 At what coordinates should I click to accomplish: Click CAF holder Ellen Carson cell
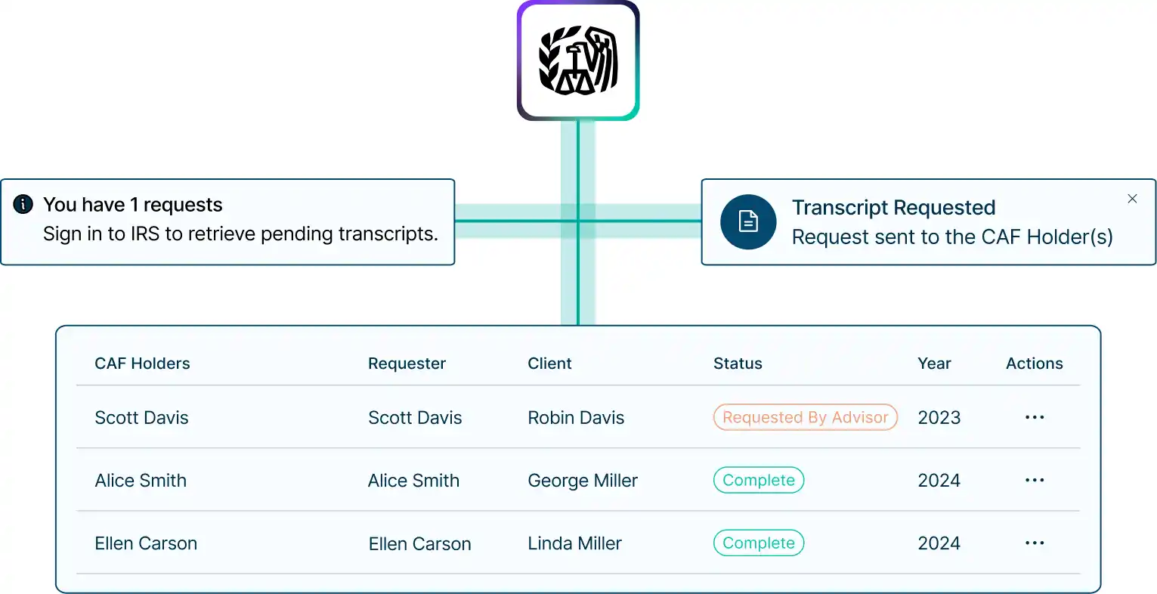tap(146, 543)
